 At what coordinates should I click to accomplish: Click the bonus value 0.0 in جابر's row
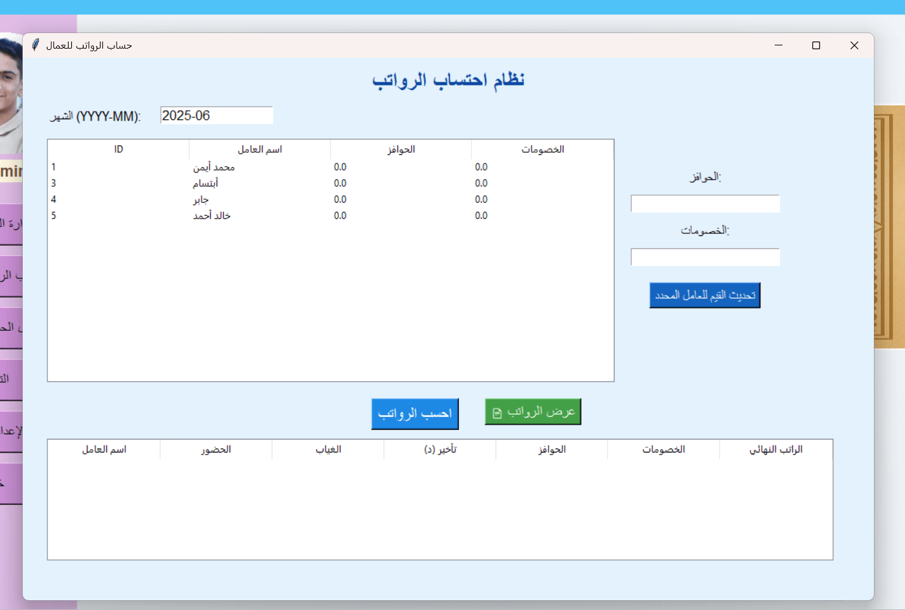340,200
